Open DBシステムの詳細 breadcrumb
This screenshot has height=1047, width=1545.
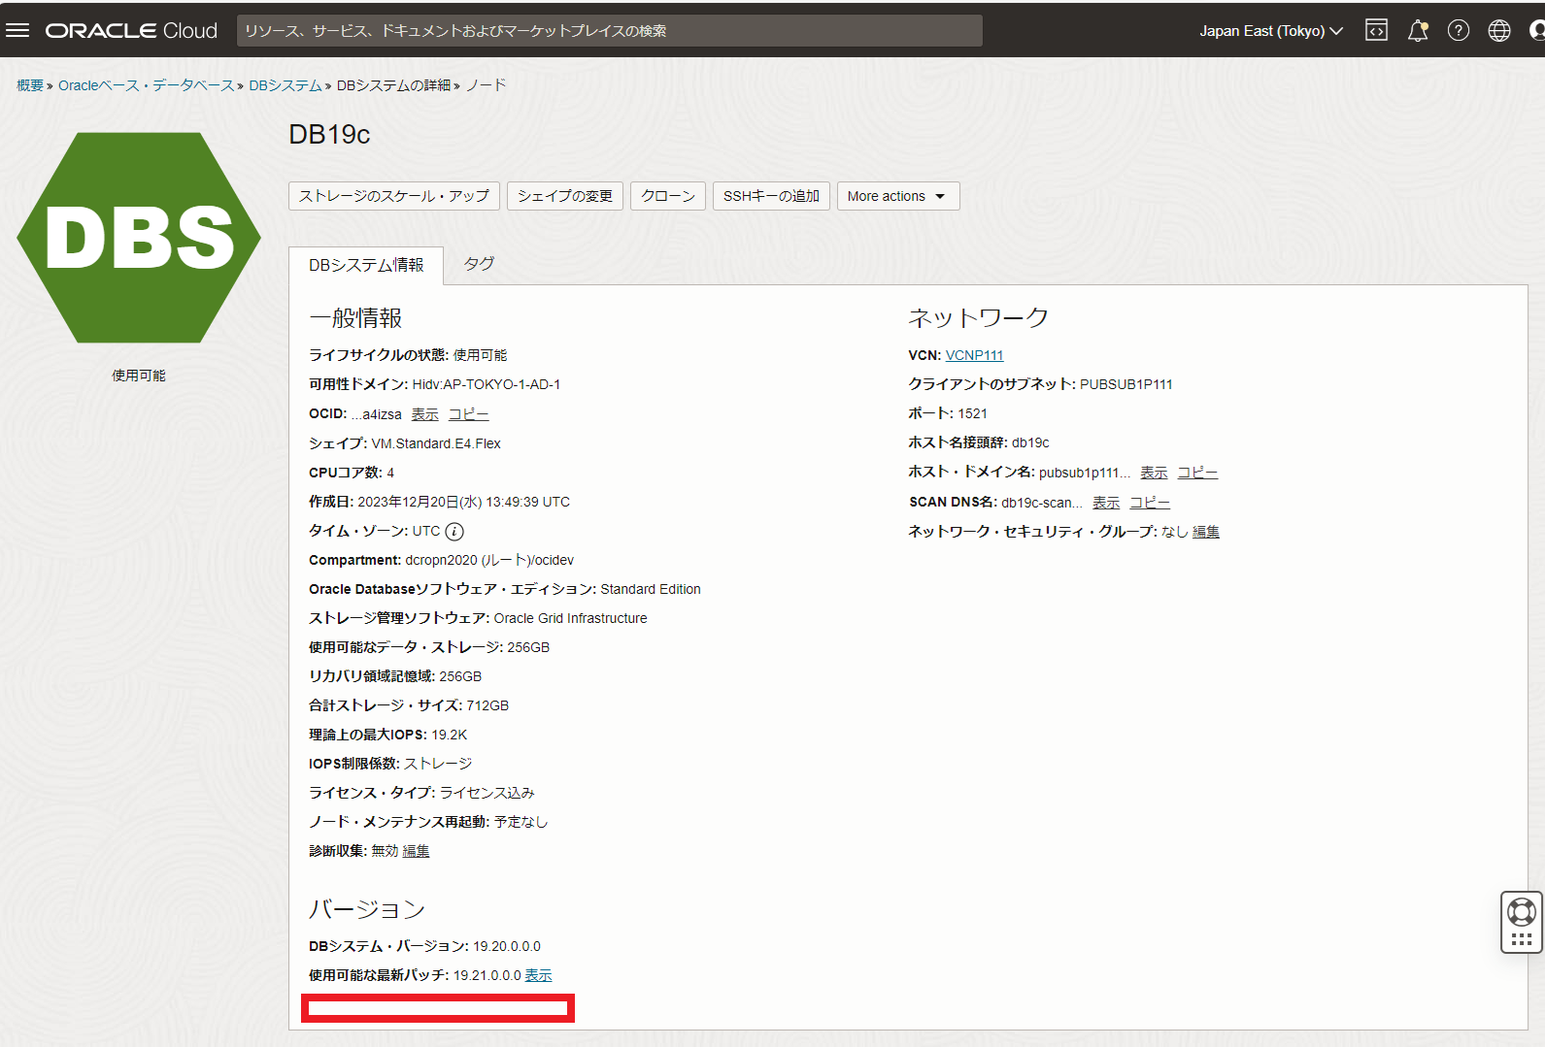tap(393, 85)
